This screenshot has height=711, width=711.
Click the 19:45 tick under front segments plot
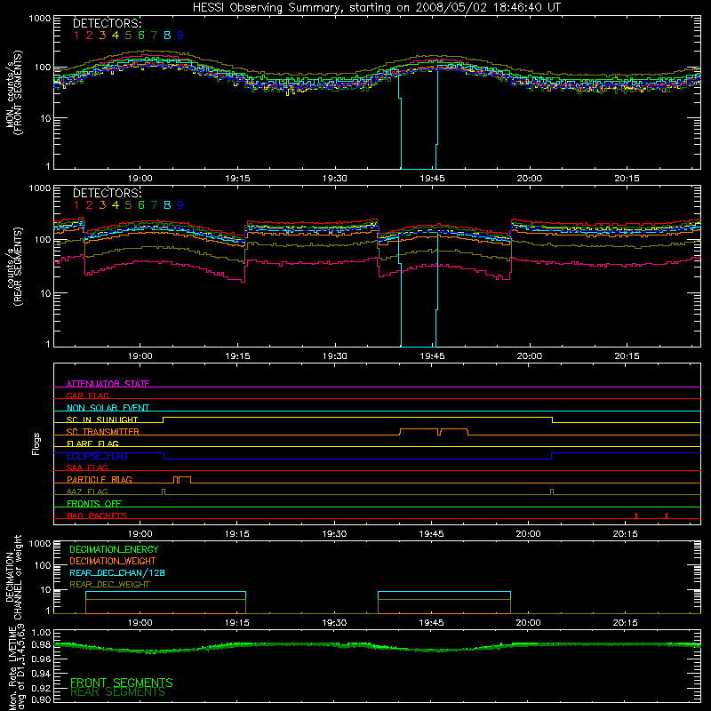tap(432, 179)
